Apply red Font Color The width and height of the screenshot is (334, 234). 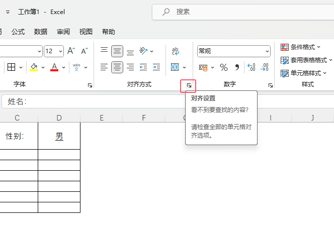54,67
